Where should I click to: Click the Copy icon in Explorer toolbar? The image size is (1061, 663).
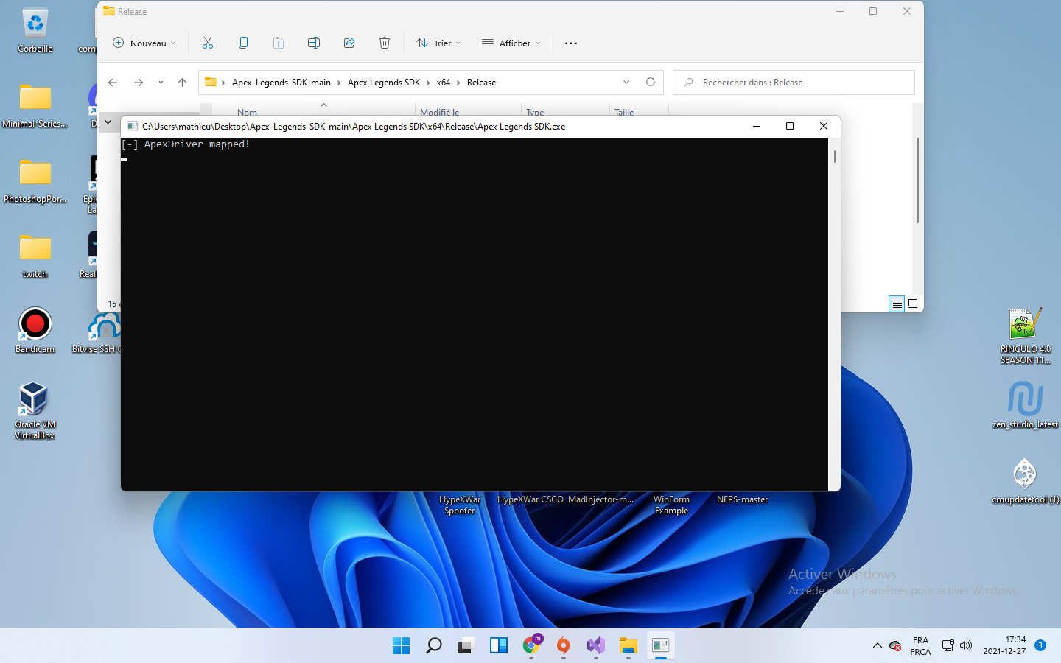point(243,43)
